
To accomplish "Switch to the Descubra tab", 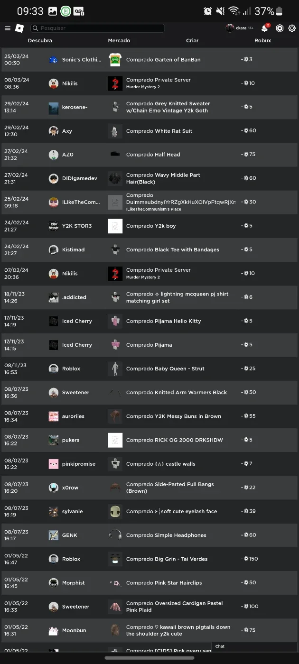I will [x=40, y=41].
